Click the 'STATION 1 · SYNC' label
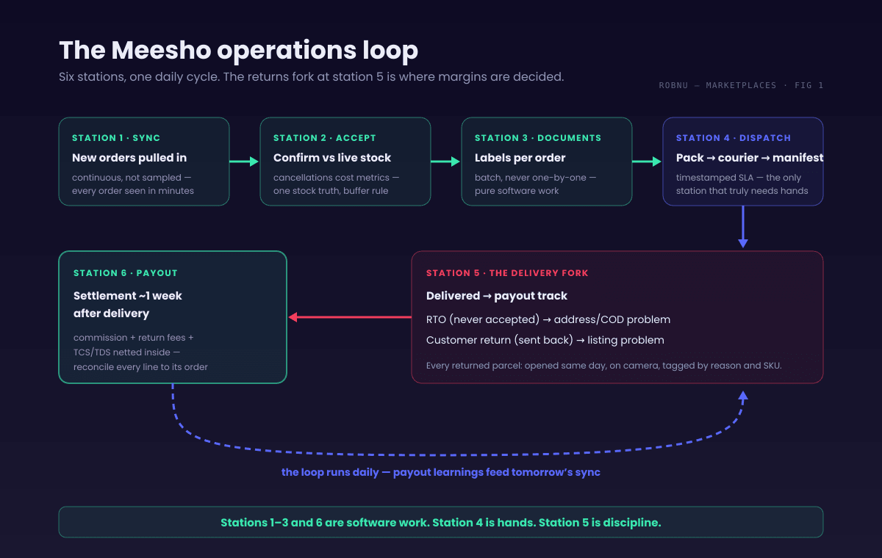Screen dimensions: 882x558 click(116, 138)
